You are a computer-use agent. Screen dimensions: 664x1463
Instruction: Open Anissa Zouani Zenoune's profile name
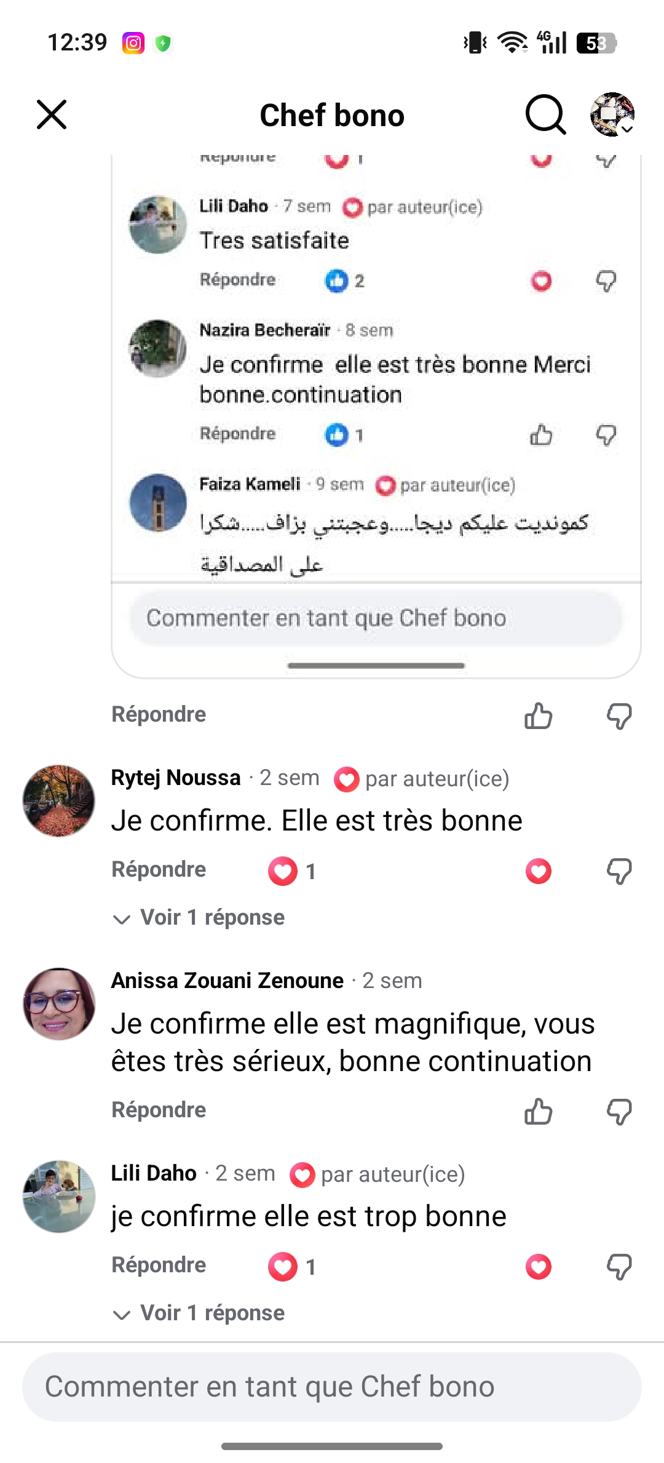click(x=227, y=981)
